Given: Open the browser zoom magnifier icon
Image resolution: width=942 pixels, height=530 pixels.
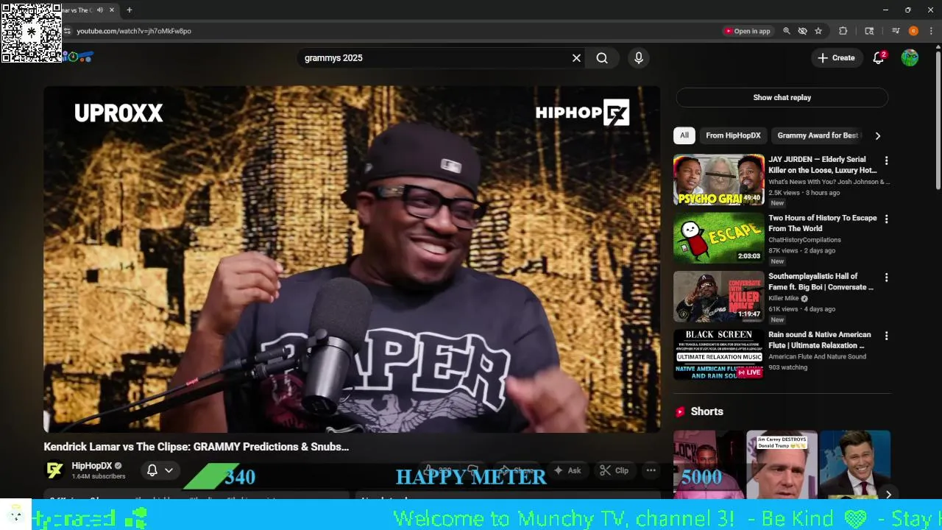Looking at the screenshot, I should click(787, 31).
